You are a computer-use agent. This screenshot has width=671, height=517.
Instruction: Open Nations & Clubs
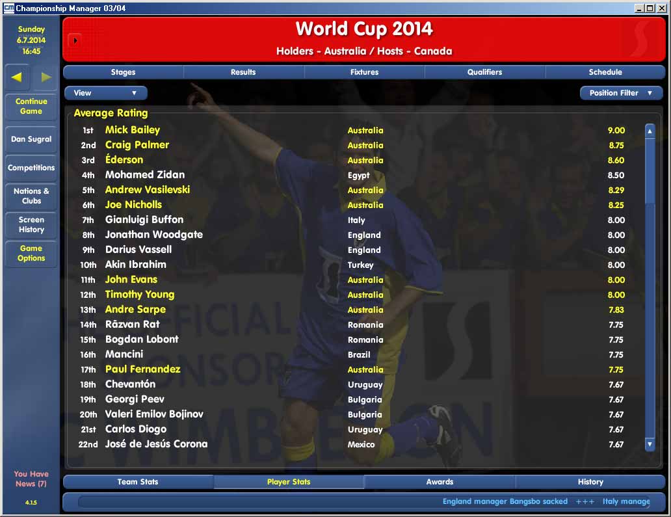(31, 196)
